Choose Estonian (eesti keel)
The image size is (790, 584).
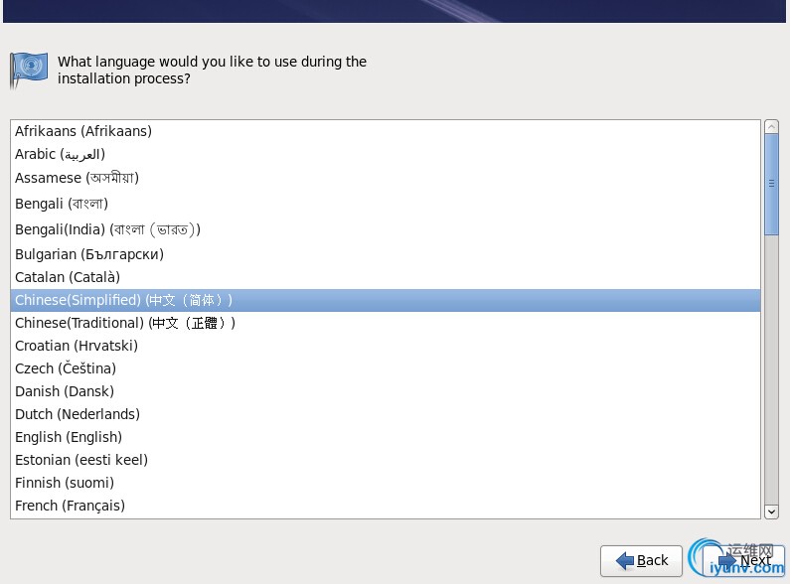[x=385, y=460]
